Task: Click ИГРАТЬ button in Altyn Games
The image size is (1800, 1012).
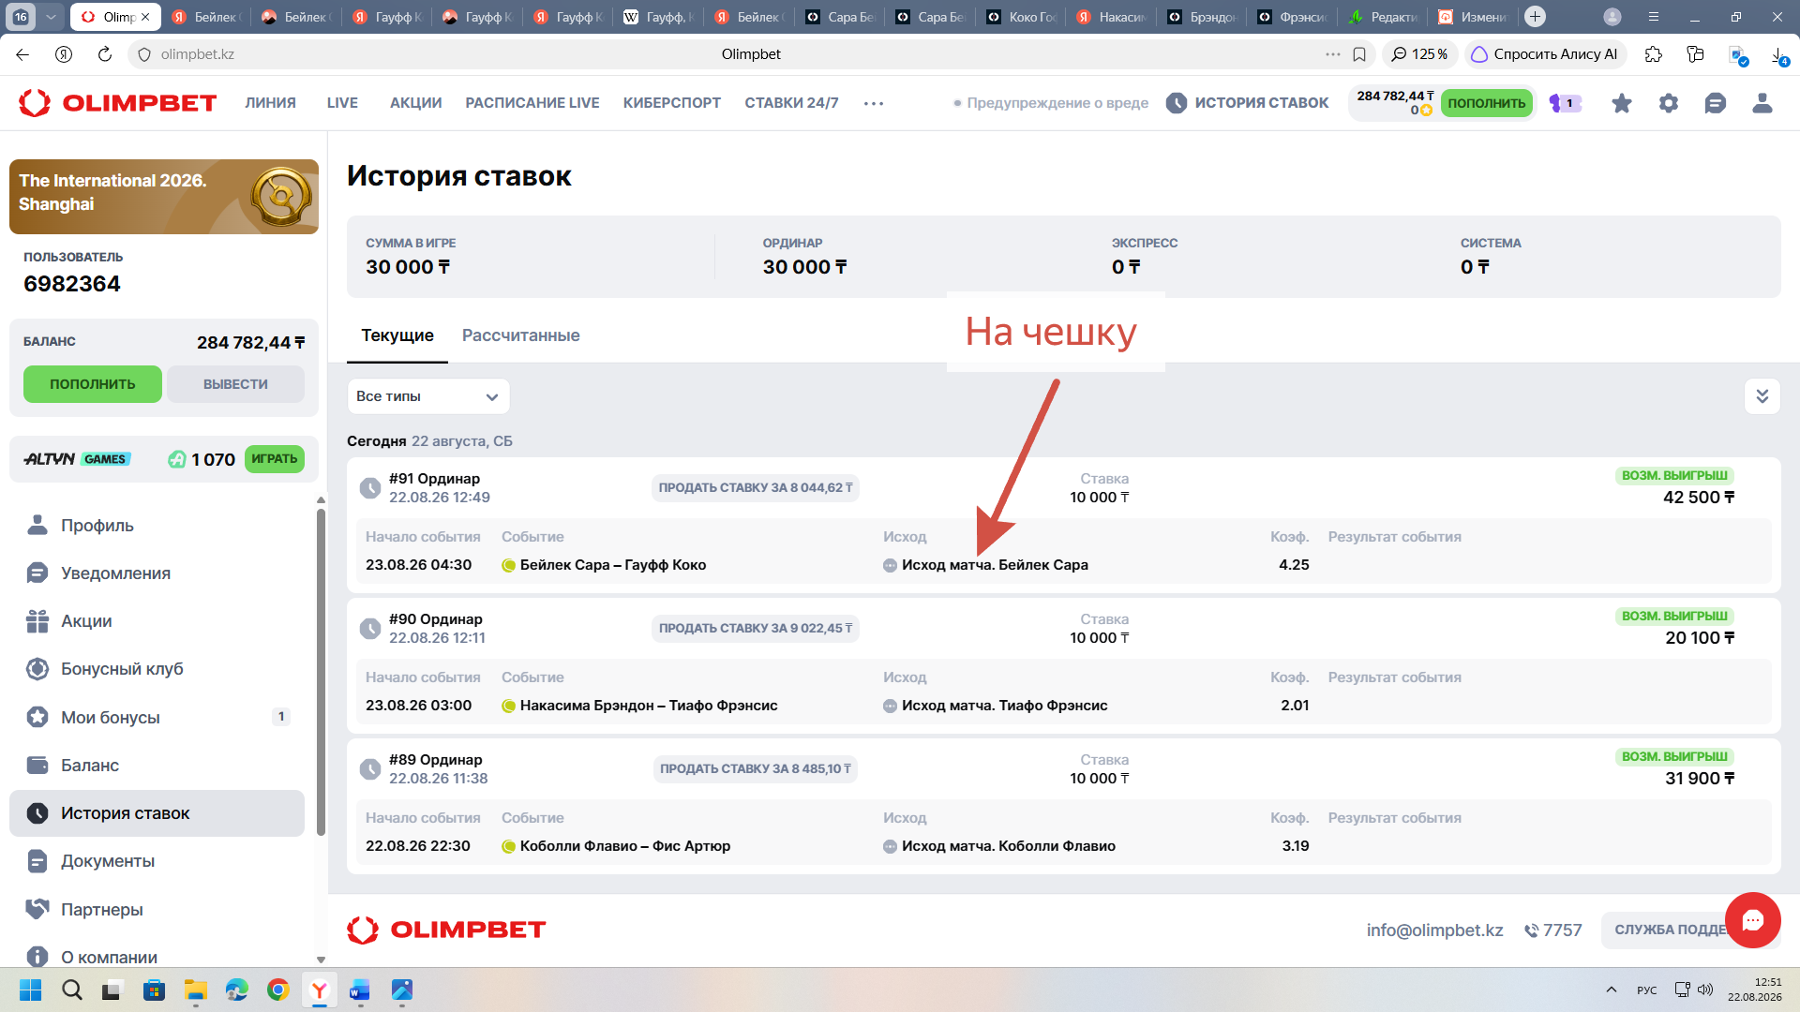Action: pos(275,459)
